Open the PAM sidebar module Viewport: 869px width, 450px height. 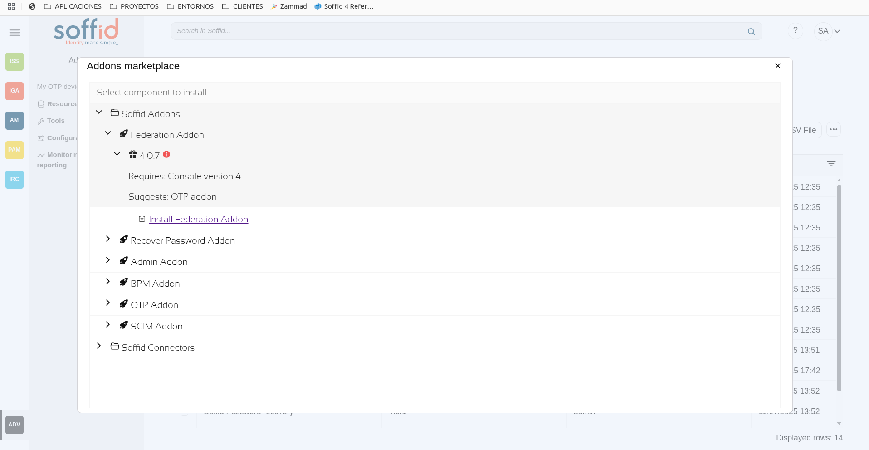tap(15, 150)
